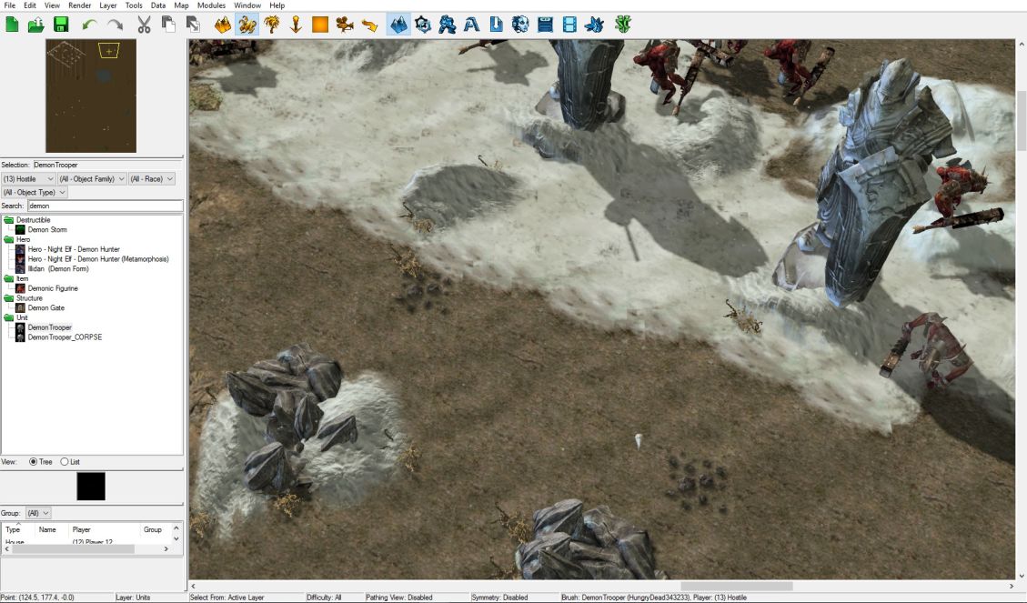This screenshot has height=603, width=1027.
Task: Open the Edit menu
Action: tap(30, 5)
